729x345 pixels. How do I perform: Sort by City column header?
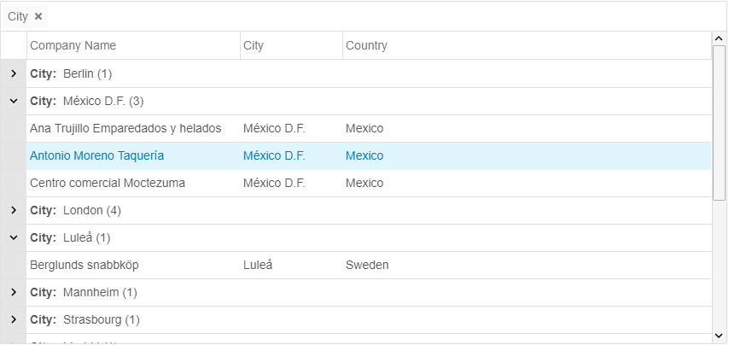(254, 45)
